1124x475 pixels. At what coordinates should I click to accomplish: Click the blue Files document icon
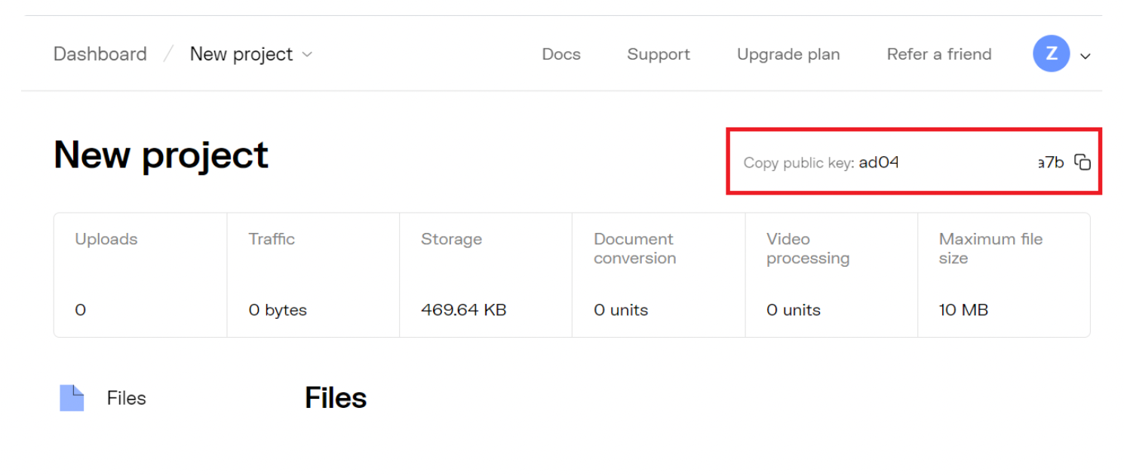click(72, 398)
